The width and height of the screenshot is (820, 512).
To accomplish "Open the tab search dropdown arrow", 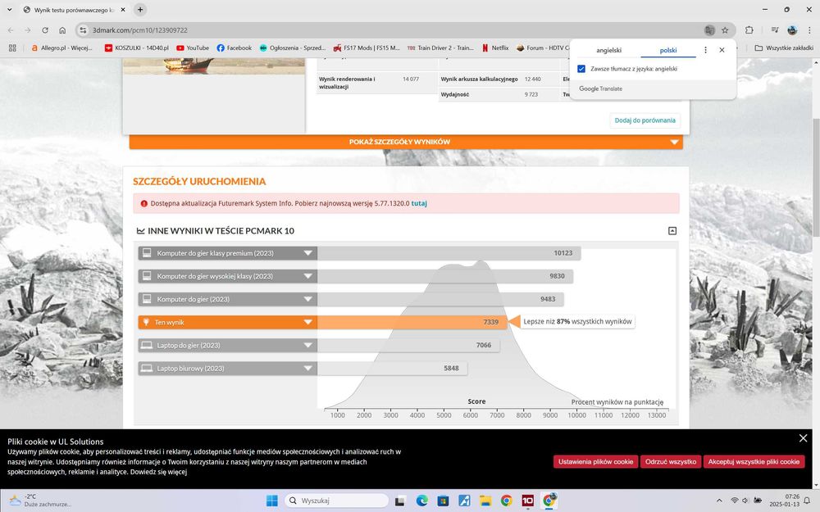I will (9, 9).
